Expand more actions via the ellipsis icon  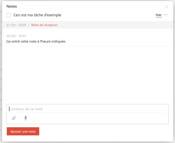tap(166, 15)
